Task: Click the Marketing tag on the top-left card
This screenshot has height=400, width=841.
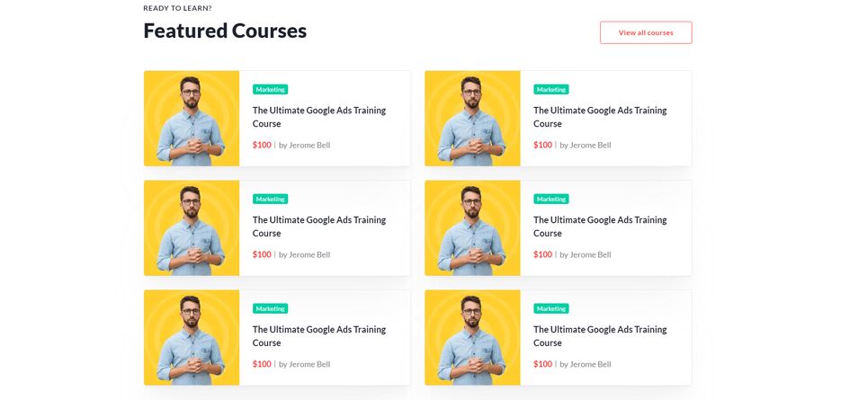Action: click(x=271, y=90)
